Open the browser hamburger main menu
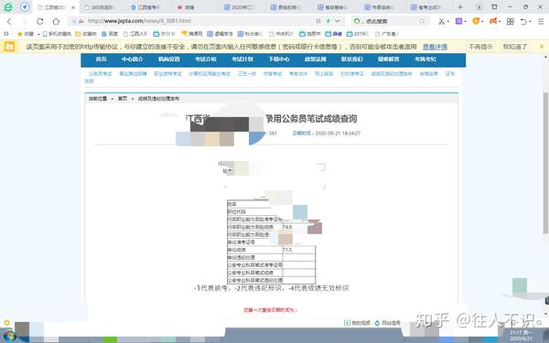549x343 pixels. coord(541,21)
